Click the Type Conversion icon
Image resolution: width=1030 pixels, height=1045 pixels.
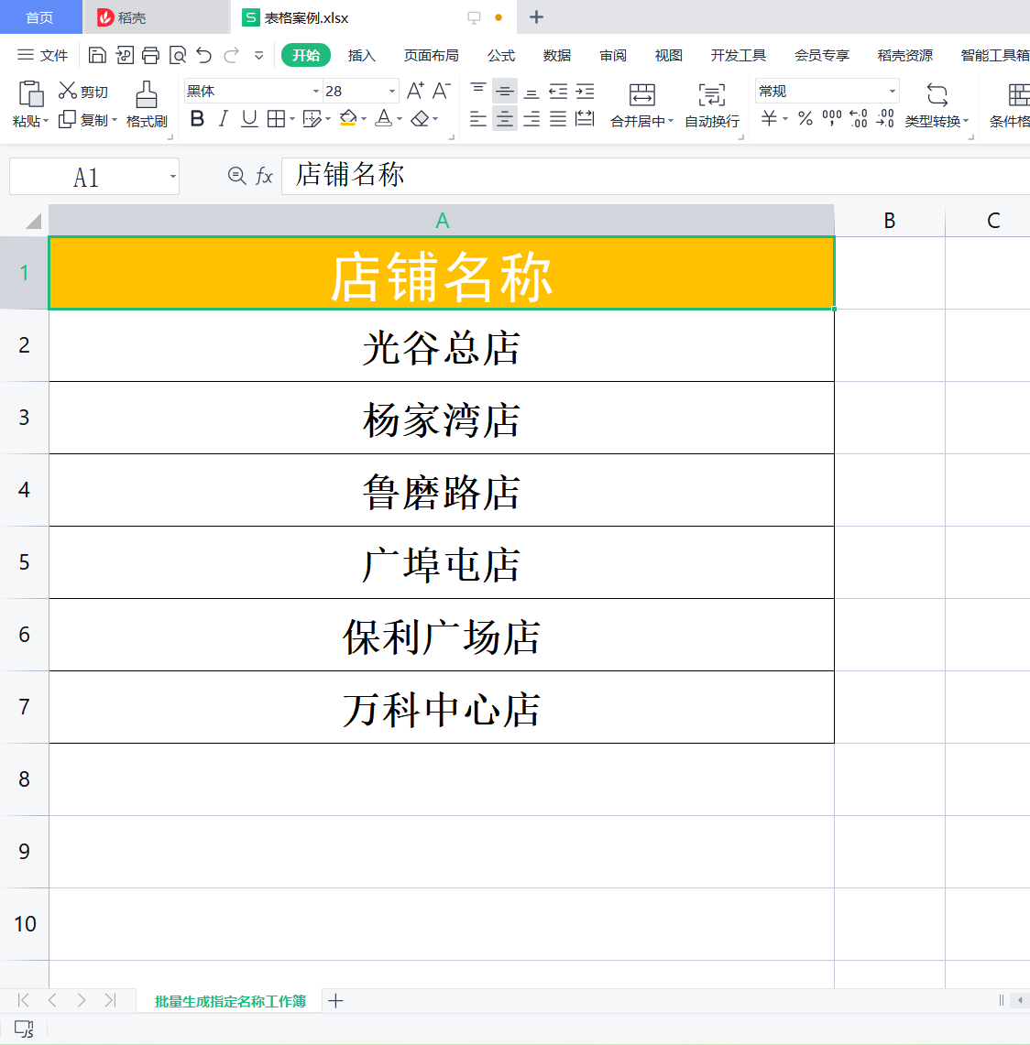(937, 94)
